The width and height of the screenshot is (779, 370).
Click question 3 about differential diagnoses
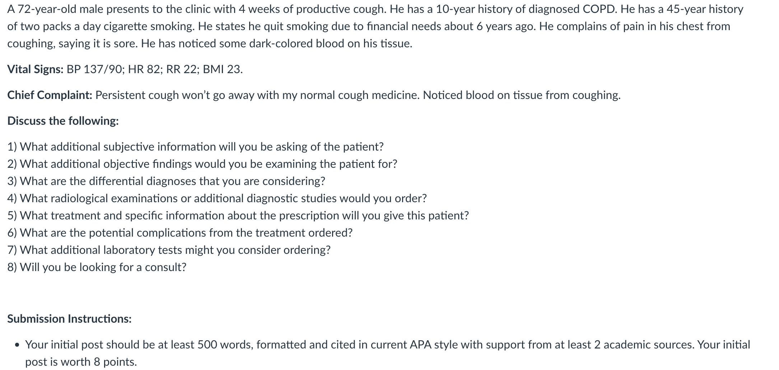coord(166,181)
